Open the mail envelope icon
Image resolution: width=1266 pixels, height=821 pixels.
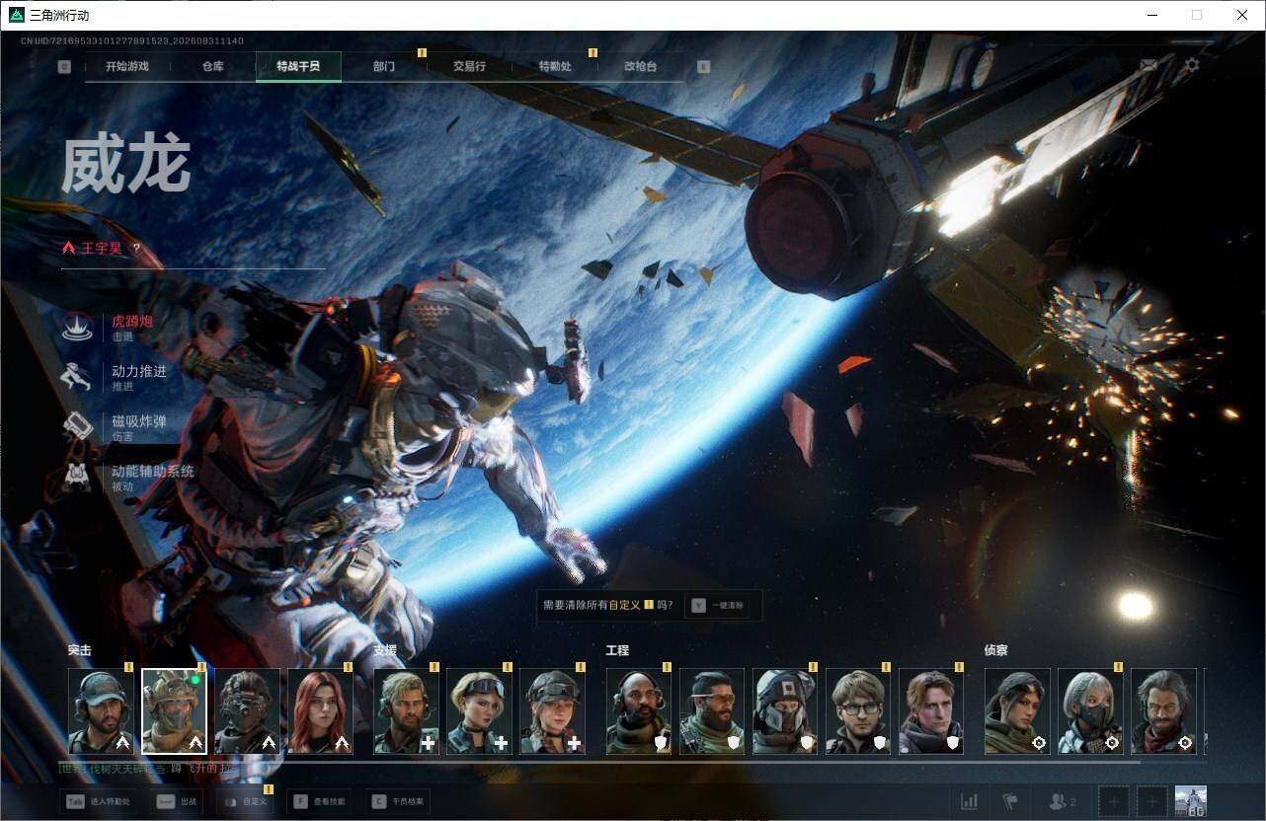[x=1148, y=65]
